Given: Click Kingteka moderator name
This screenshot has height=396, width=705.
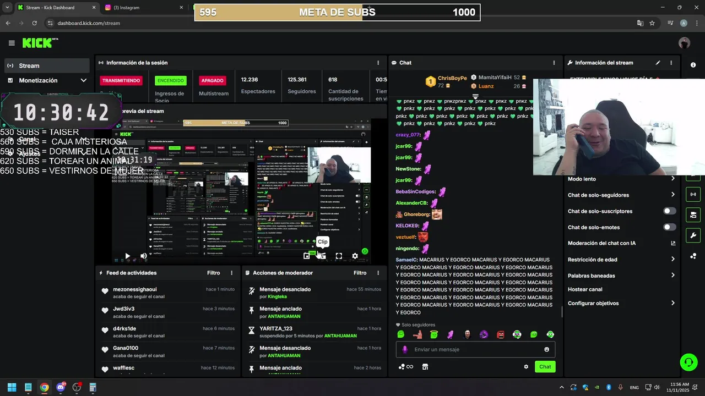Looking at the screenshot, I should point(277,296).
